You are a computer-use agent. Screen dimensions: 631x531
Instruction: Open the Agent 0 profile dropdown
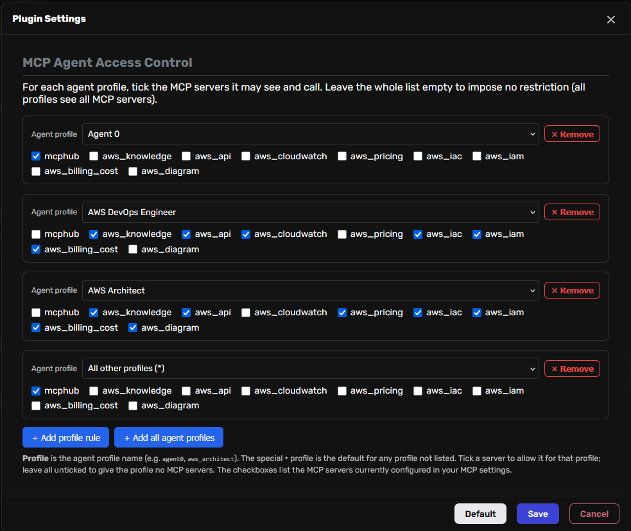(310, 134)
